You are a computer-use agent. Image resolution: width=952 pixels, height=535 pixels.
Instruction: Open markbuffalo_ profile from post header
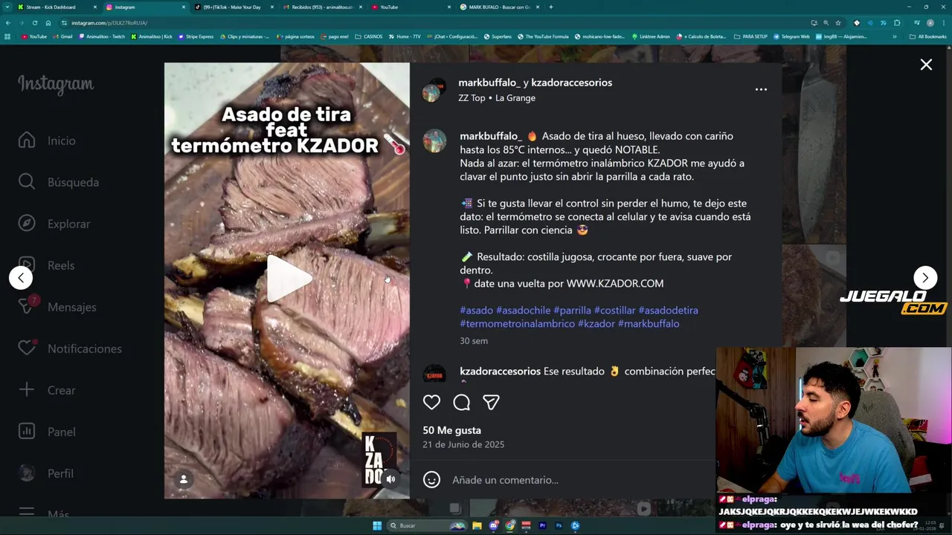489,82
